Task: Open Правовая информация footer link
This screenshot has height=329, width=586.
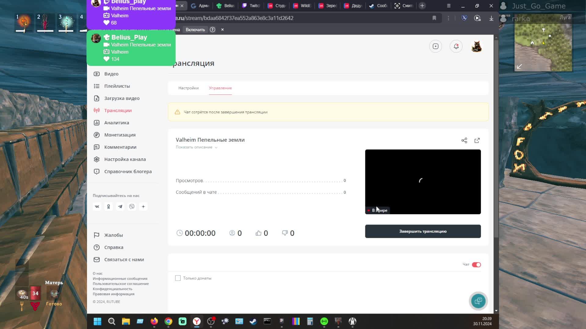Action: [x=114, y=294]
